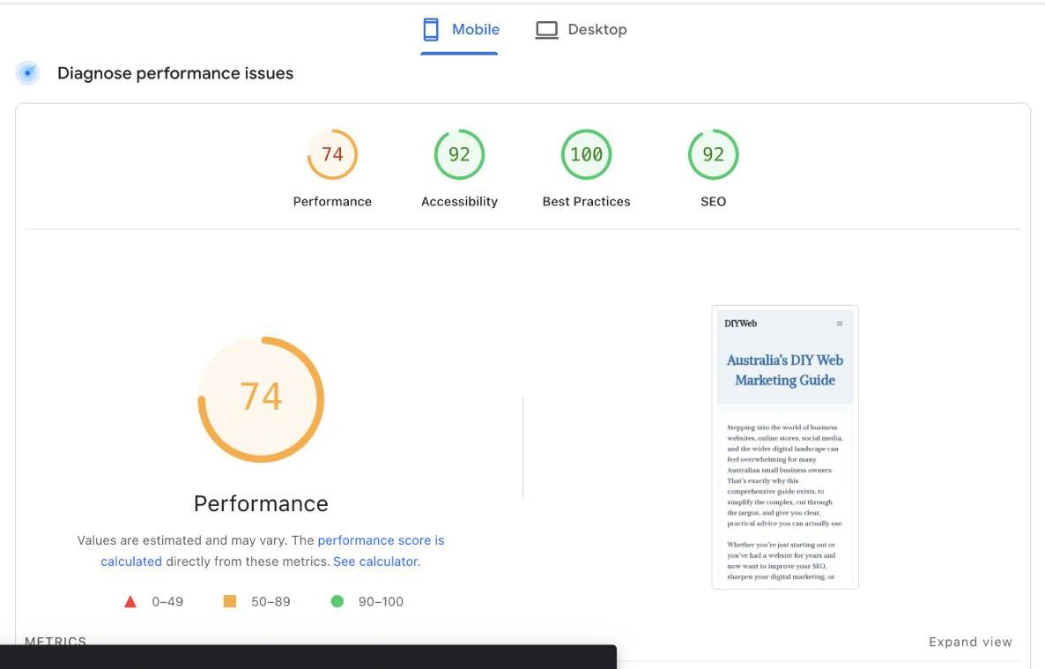This screenshot has width=1045, height=669.
Task: Click the SEO score gauge showing 92
Action: coord(713,153)
